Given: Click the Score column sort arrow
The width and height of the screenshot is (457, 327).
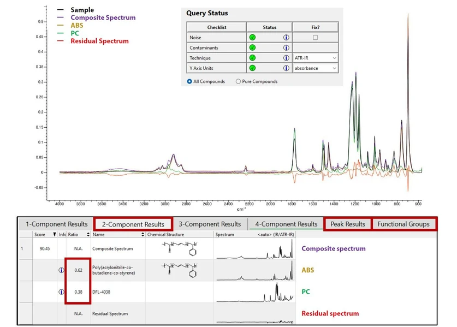Looking at the screenshot, I should coord(54,235).
